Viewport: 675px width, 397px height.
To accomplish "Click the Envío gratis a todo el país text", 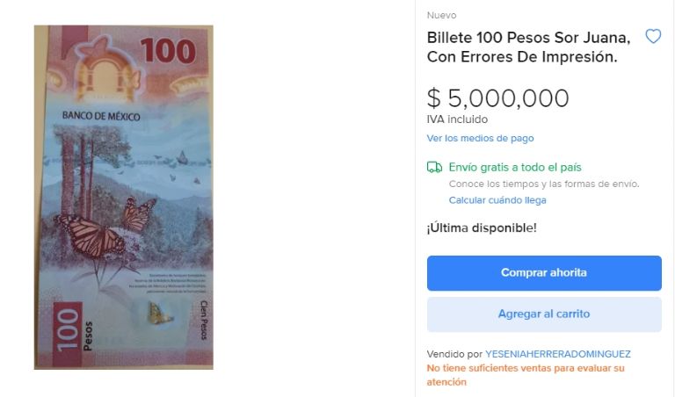I will (x=515, y=167).
